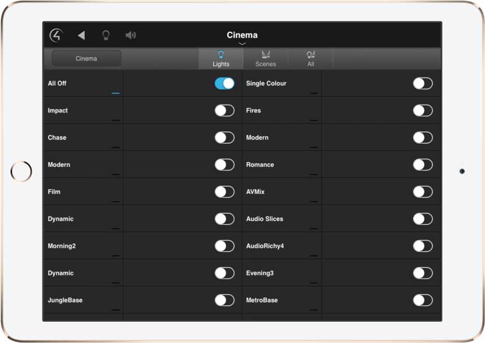The width and height of the screenshot is (485, 343).
Task: Select the All tab label
Action: tap(311, 64)
